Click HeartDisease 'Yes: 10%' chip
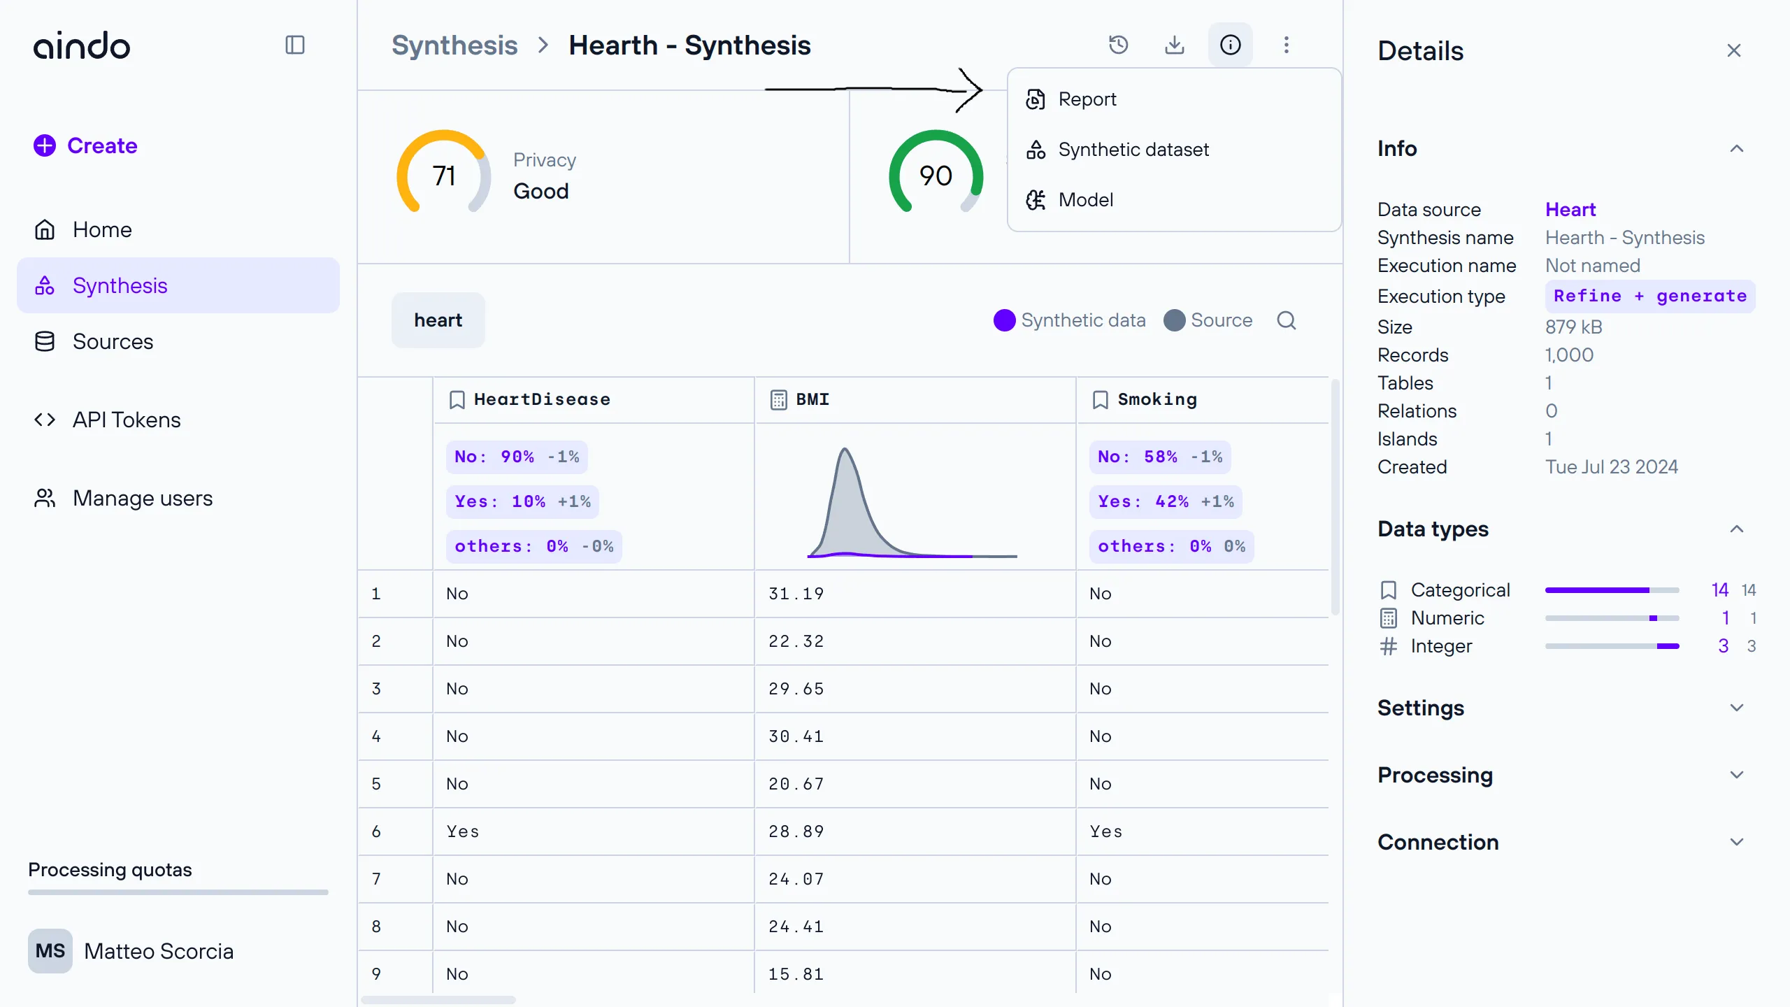Screen dimensions: 1790x1007 [x=522, y=502]
